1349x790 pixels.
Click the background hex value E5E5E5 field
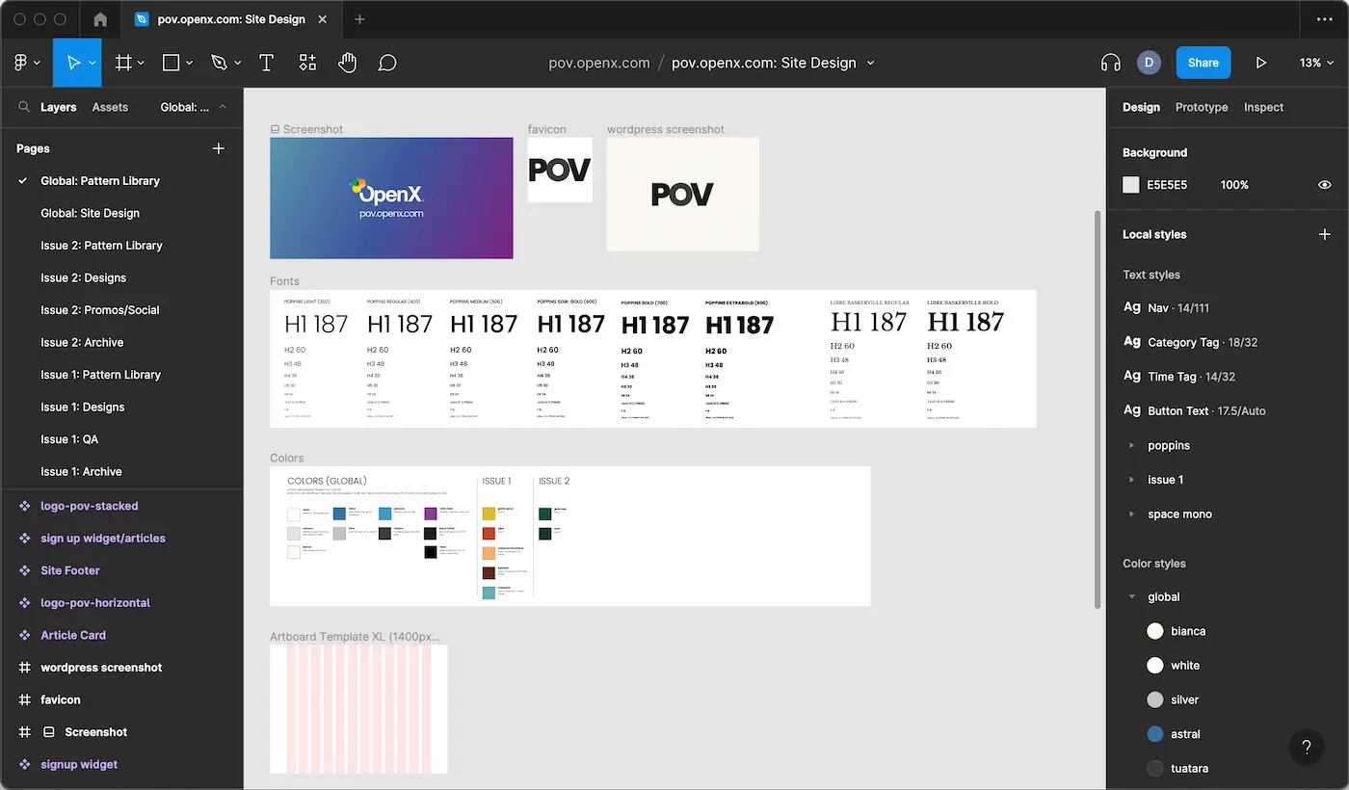click(x=1167, y=185)
